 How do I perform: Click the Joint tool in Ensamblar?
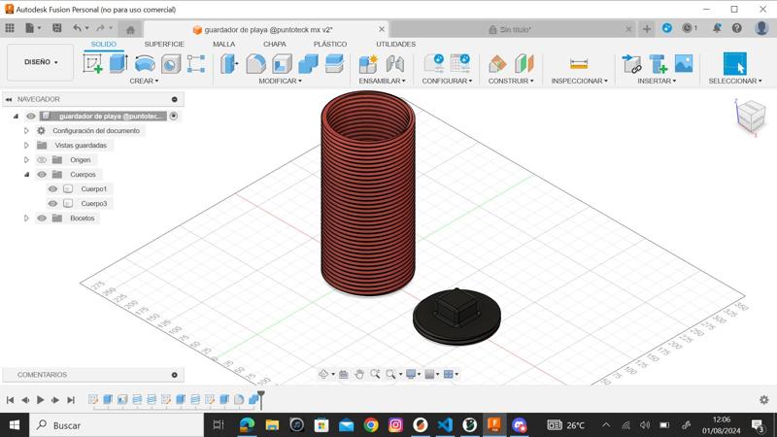pos(394,64)
